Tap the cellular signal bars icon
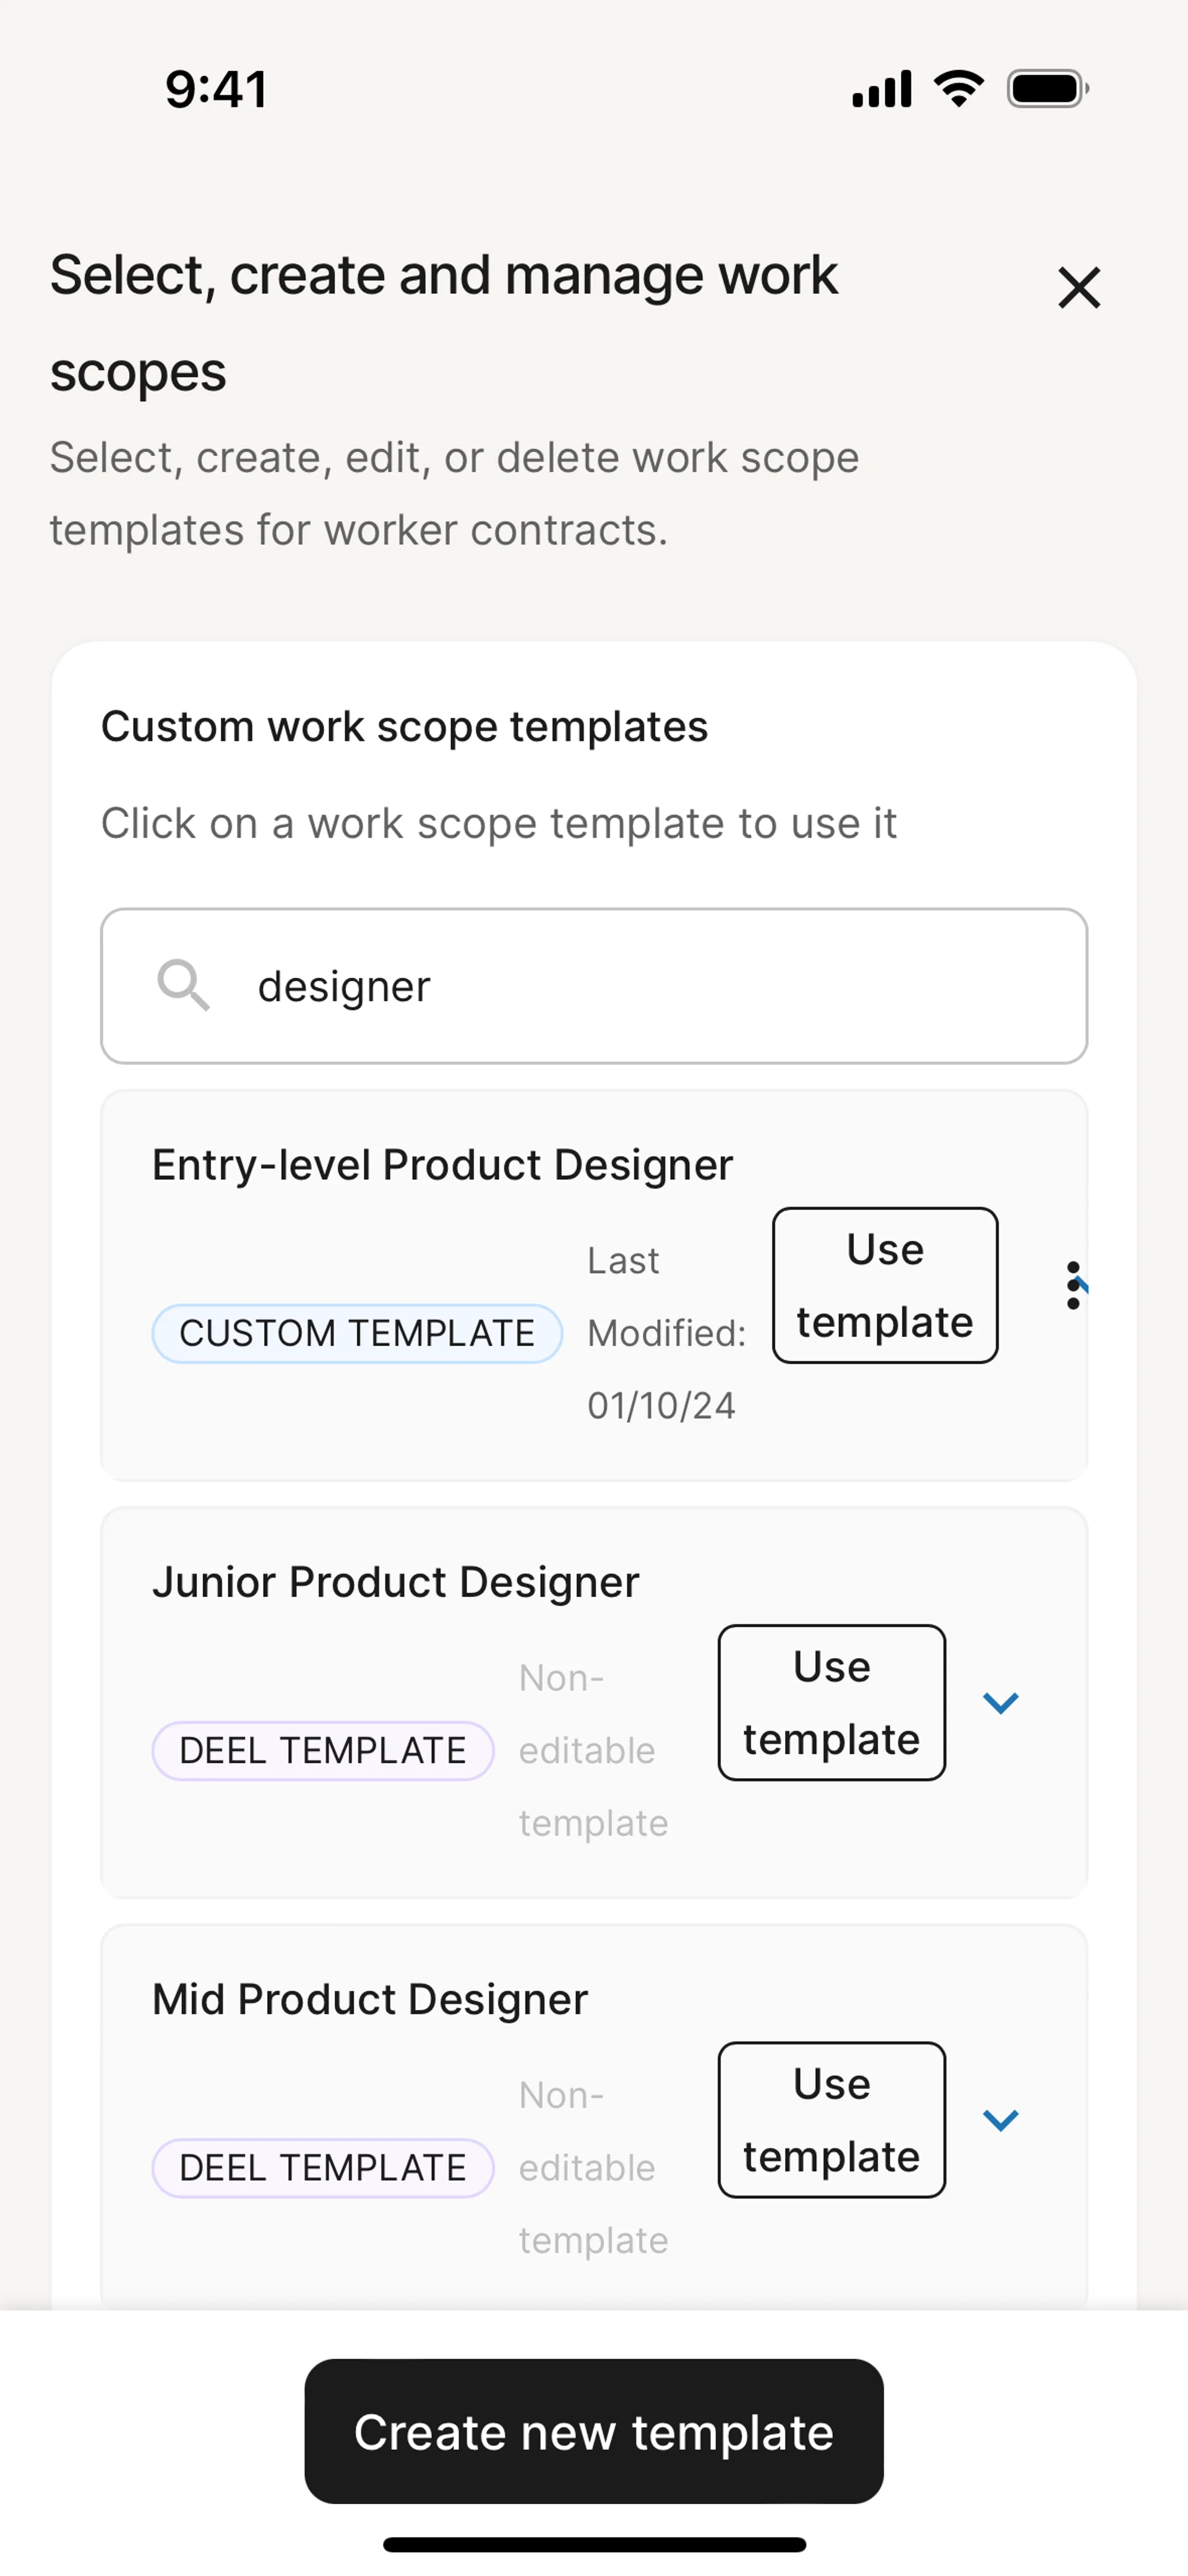1188x2576 pixels. click(881, 89)
